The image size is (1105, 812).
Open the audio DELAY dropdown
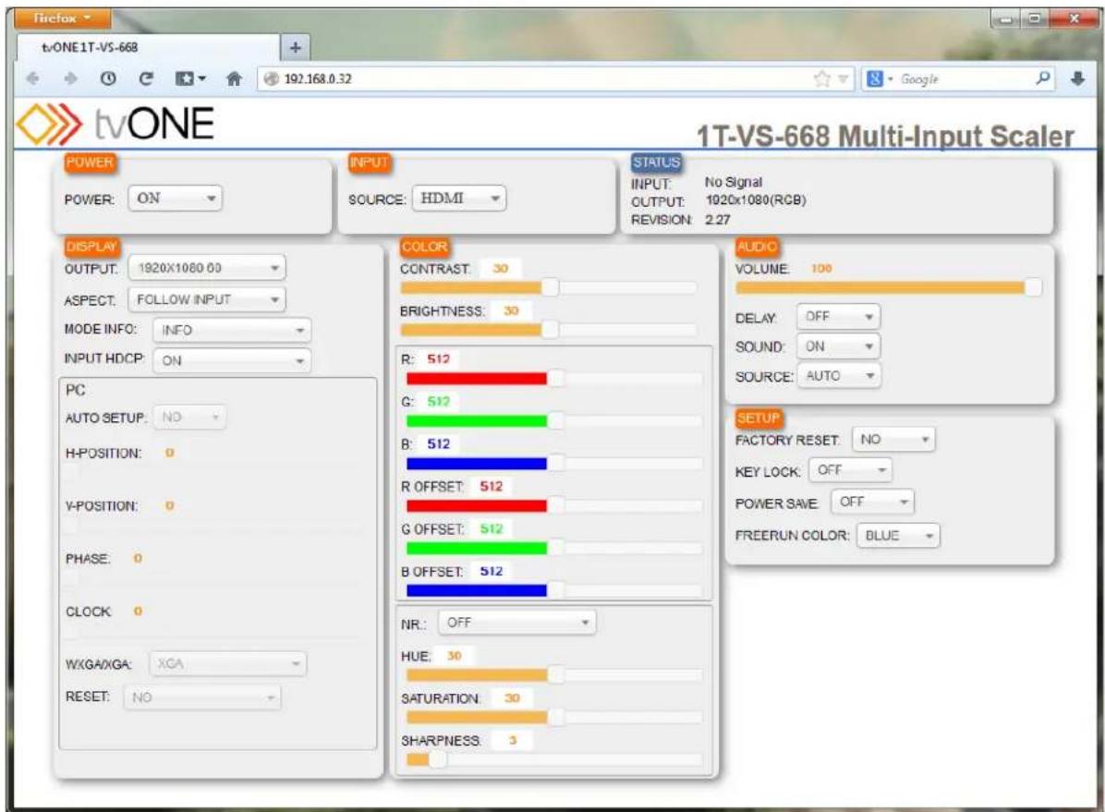[839, 317]
